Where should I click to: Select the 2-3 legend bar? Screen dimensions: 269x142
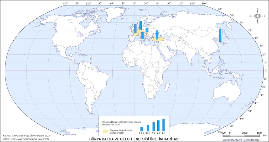coord(158,126)
